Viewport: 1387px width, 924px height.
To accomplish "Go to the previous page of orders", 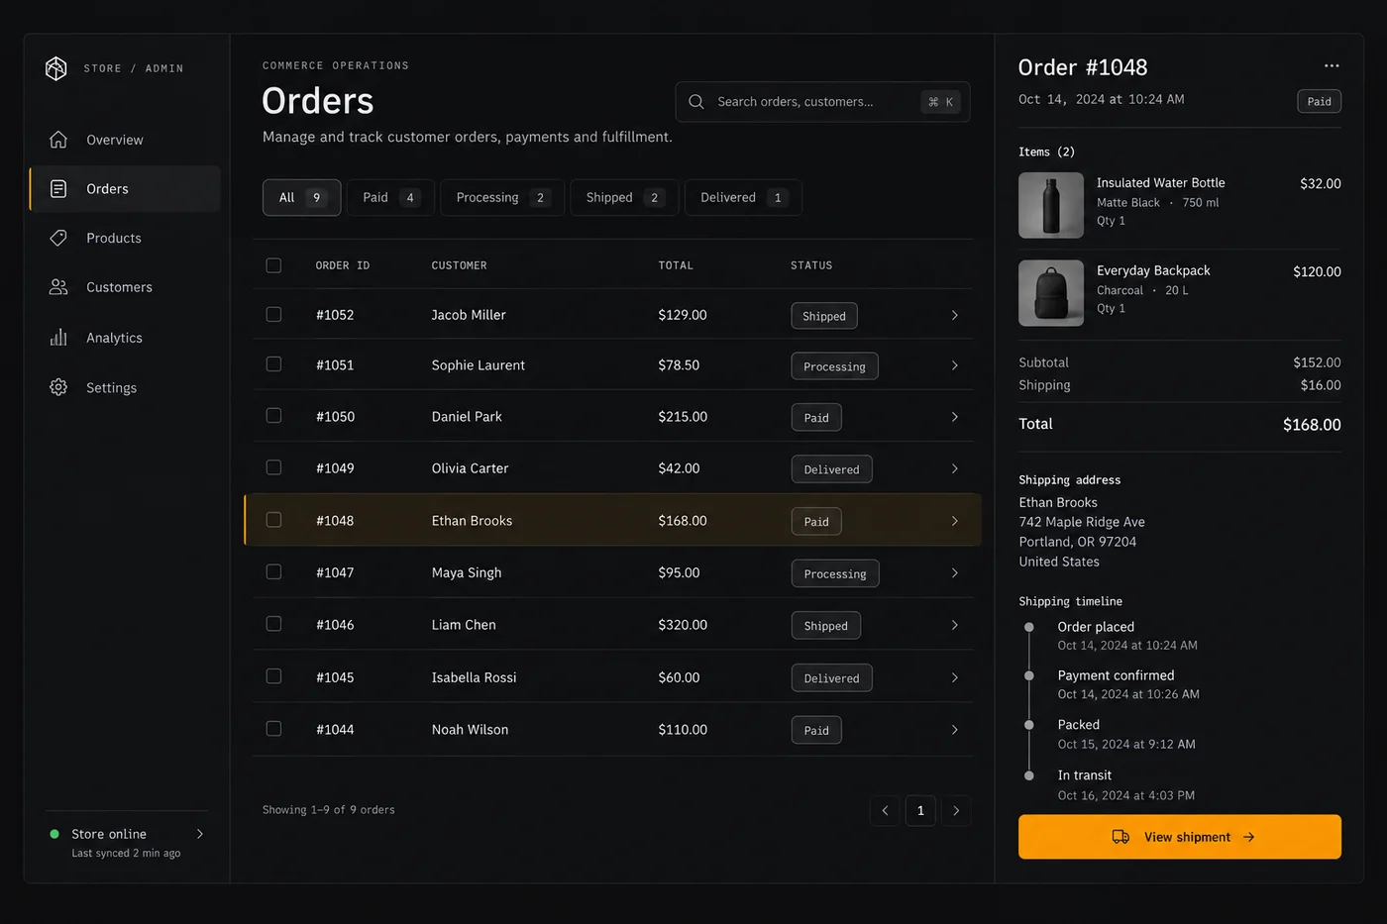I will coord(885,810).
